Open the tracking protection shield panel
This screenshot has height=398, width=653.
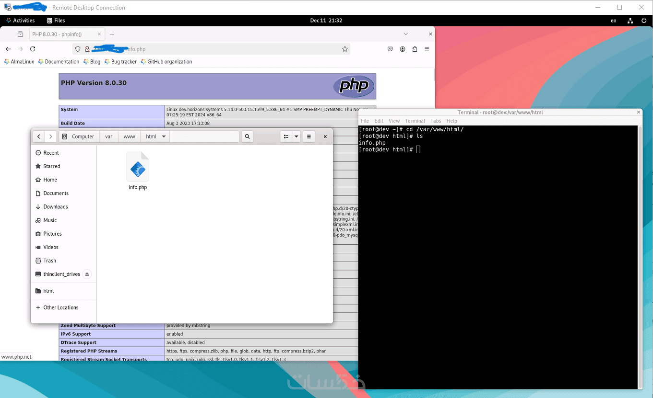[x=78, y=49]
